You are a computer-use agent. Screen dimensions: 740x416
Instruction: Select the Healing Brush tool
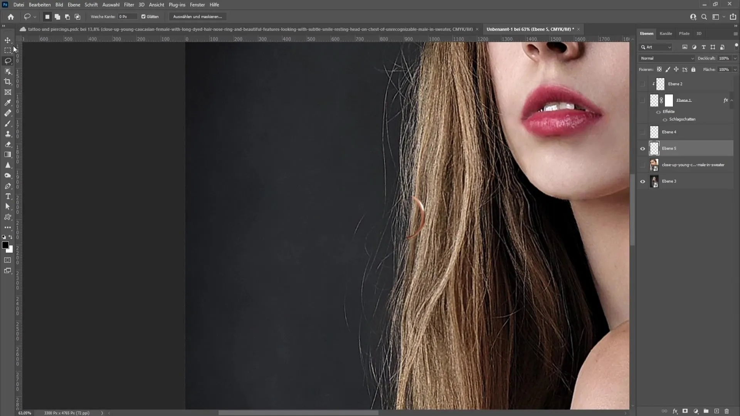[x=7, y=113]
